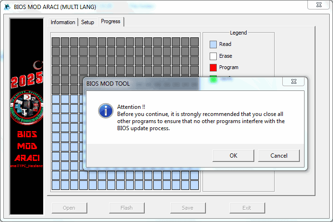Switch to the Information tab
The width and height of the screenshot is (333, 222).
tap(63, 22)
